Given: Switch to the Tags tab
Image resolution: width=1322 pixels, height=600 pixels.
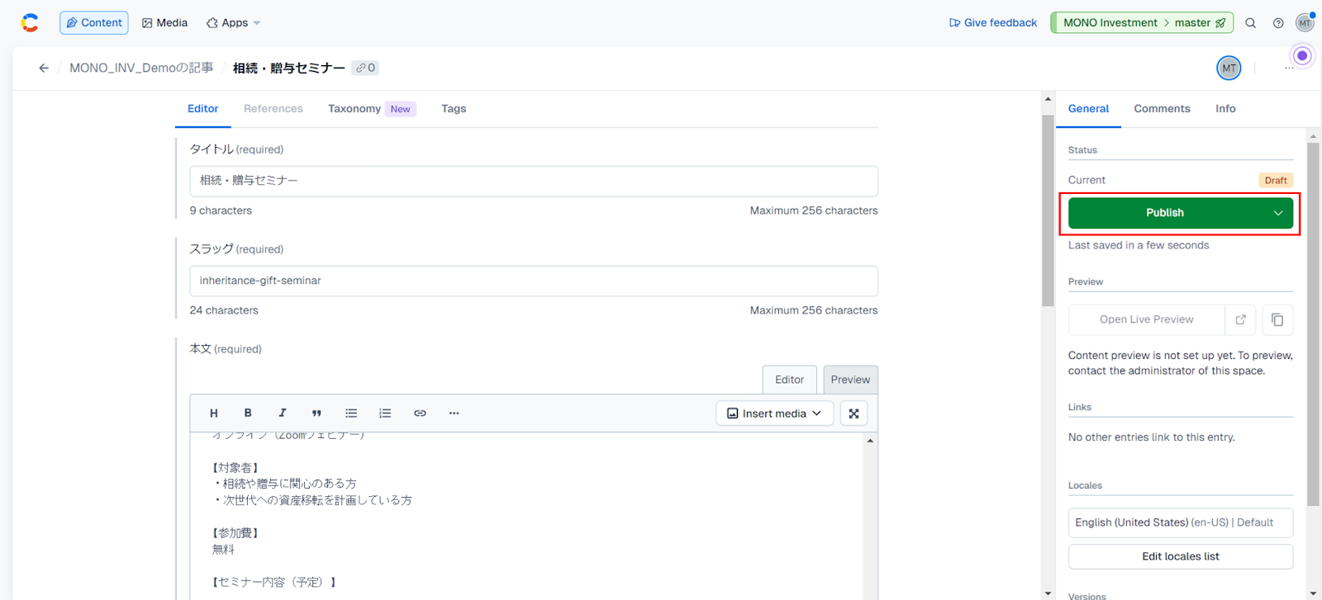Looking at the screenshot, I should point(454,109).
